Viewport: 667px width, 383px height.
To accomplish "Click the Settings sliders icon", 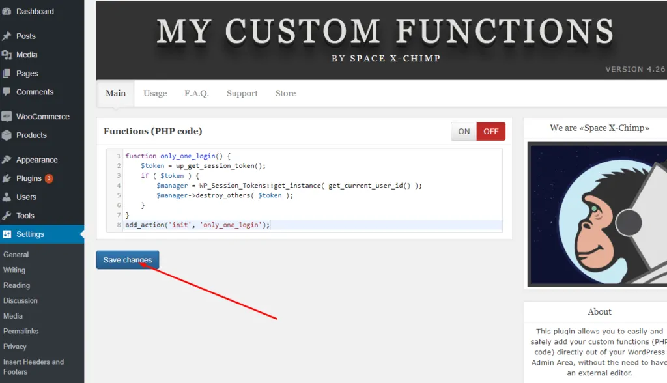I will (7, 234).
